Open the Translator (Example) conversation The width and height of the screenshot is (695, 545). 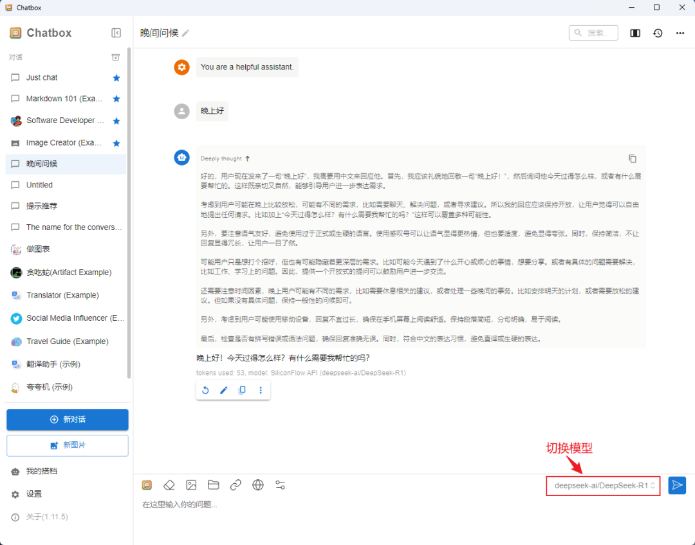click(x=66, y=295)
